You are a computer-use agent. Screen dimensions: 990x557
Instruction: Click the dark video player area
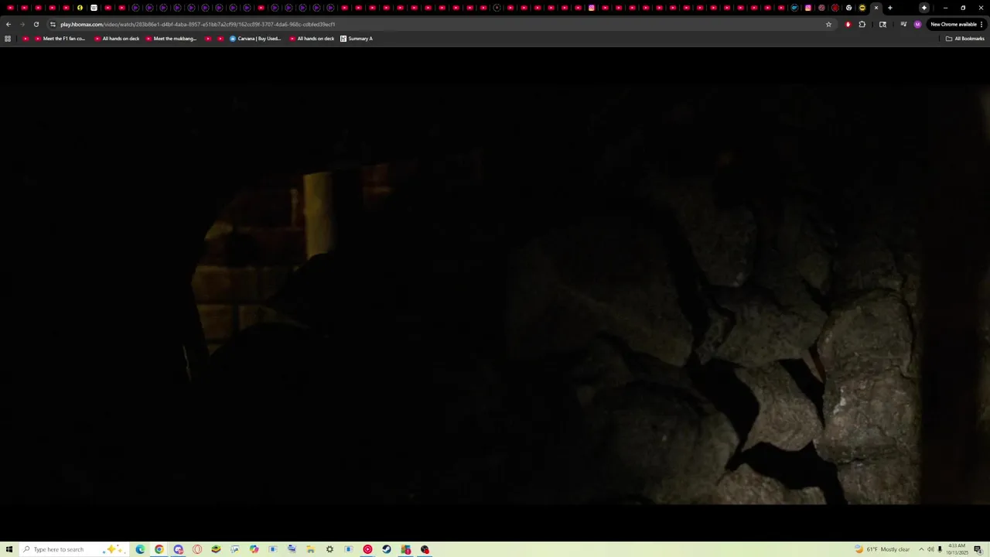pyautogui.click(x=495, y=294)
